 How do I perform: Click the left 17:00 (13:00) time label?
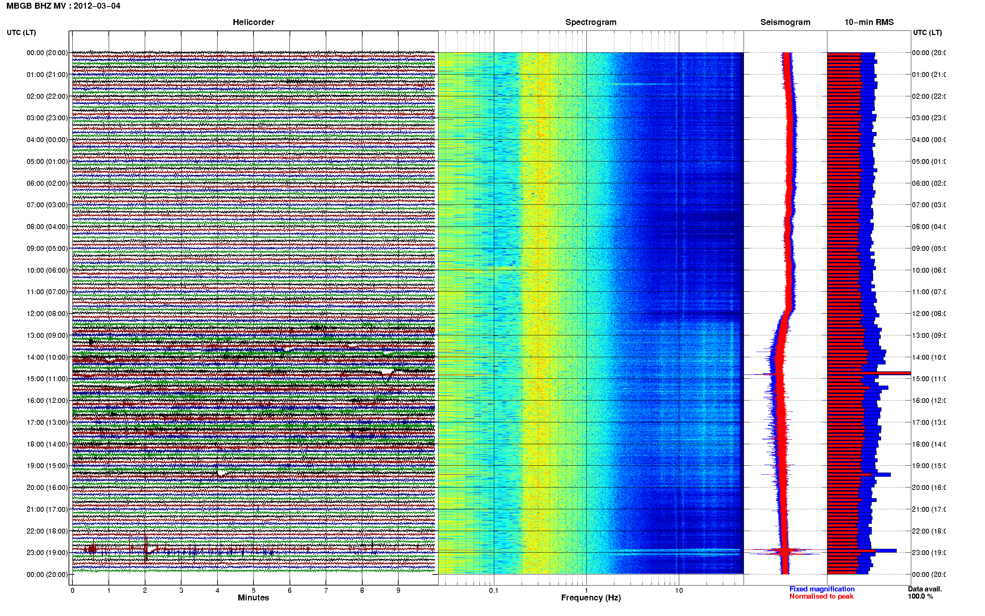pyautogui.click(x=47, y=422)
